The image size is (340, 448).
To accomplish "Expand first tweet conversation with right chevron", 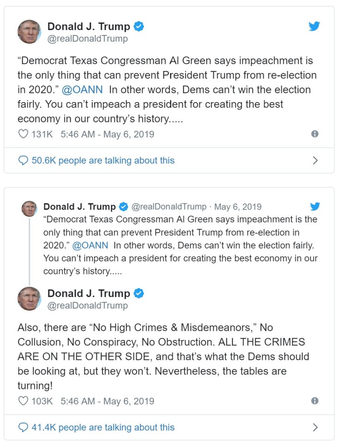I will [x=316, y=161].
